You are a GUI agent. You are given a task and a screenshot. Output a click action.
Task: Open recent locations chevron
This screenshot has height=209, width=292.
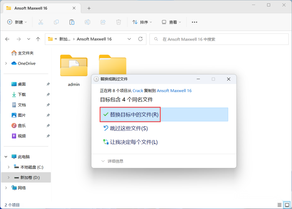click(x=28, y=39)
